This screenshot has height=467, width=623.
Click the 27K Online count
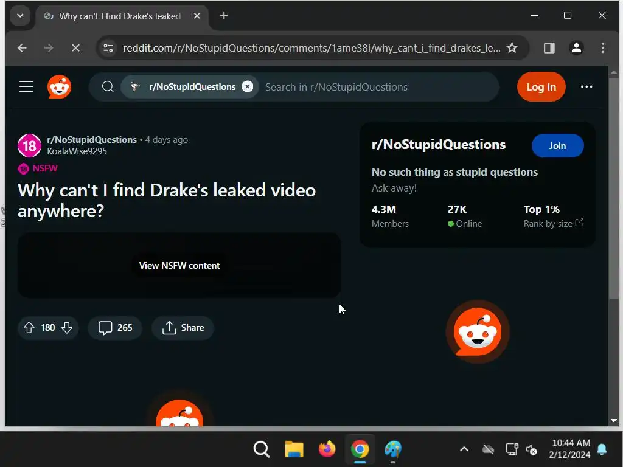pyautogui.click(x=464, y=216)
